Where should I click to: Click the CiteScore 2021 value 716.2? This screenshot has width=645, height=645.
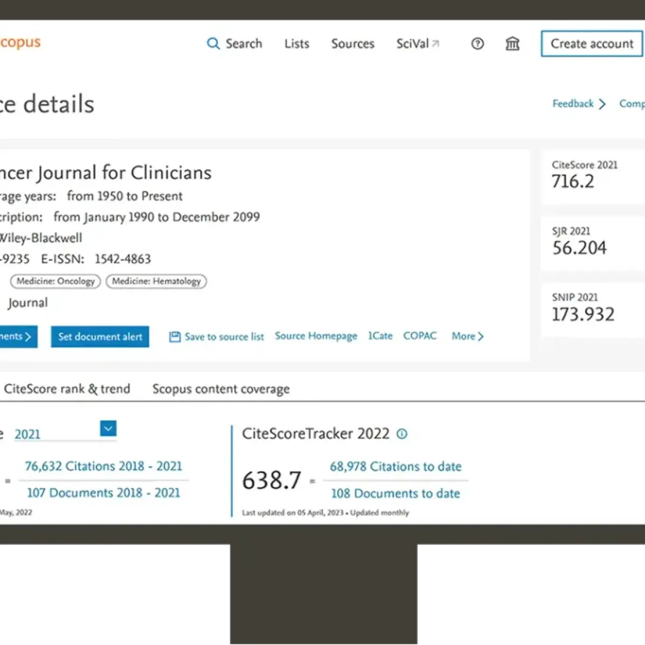click(x=573, y=182)
